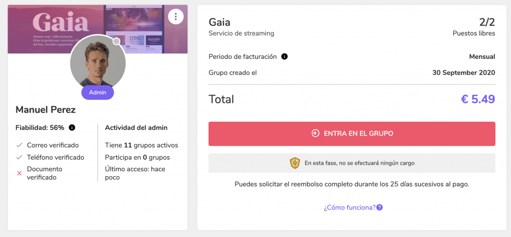Click the Gaia service title in details panel
The image size is (511, 237).
[220, 22]
